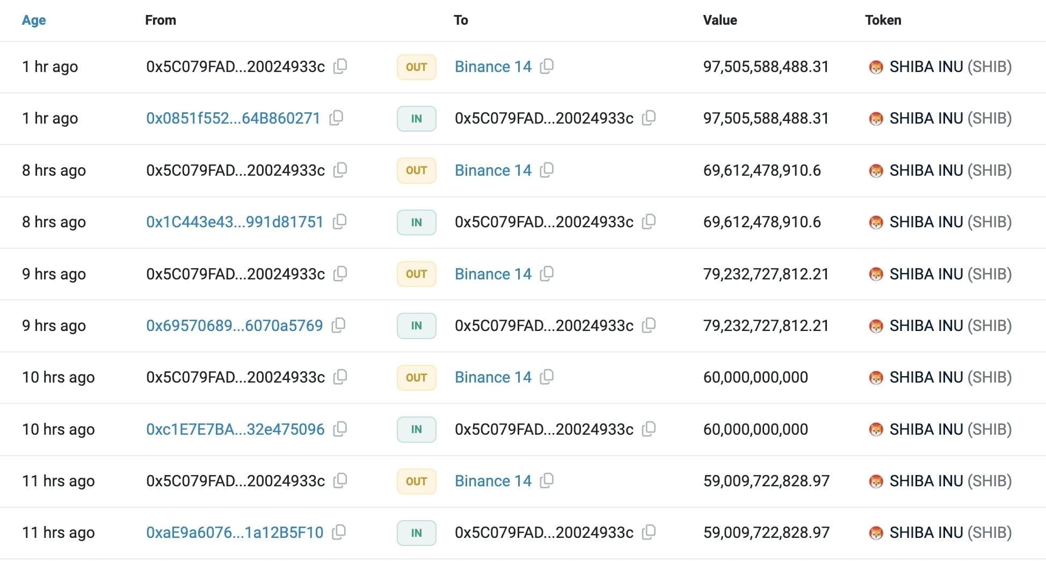Select '11 hrs ago' in the IN row

(x=58, y=533)
